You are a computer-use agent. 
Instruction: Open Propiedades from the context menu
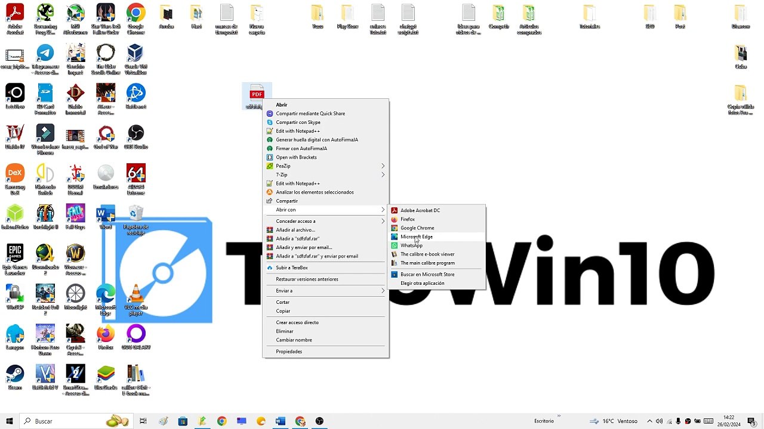[326, 352]
